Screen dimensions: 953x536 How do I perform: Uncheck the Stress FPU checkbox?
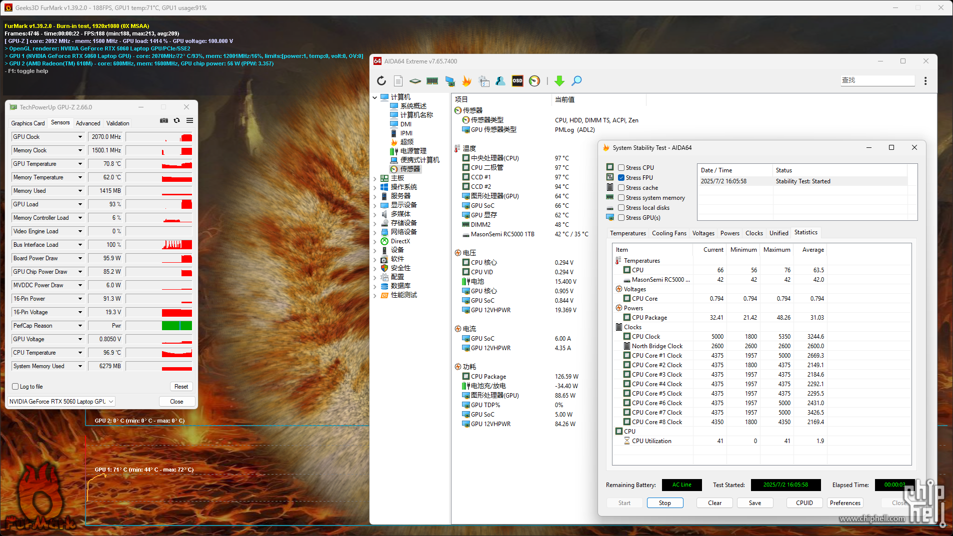coord(621,178)
